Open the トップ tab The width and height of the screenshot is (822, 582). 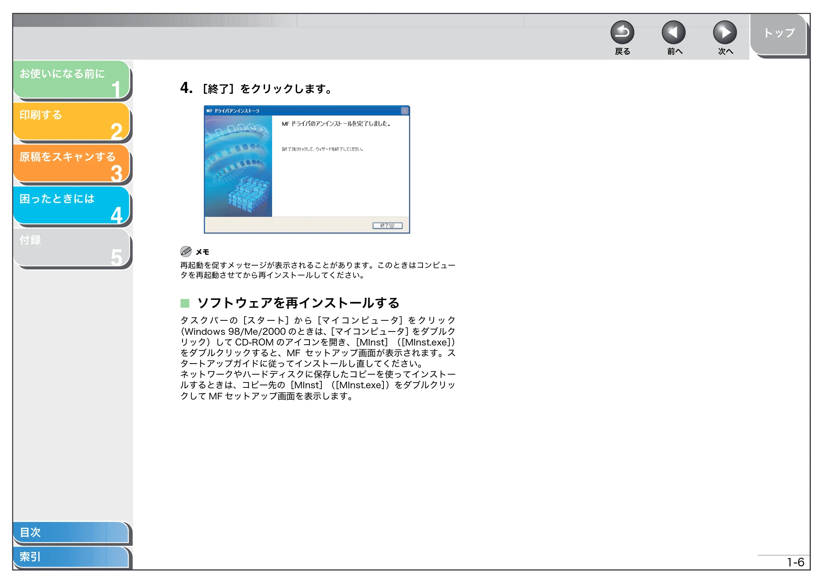[x=779, y=35]
